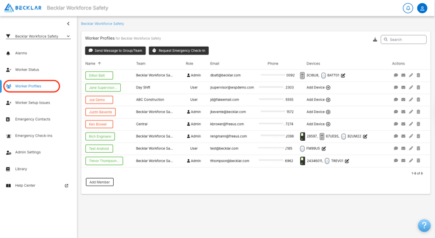Viewport: 435px width, 238px height.
Task: Email Ken Brower using envelope icon
Action: click(403, 124)
